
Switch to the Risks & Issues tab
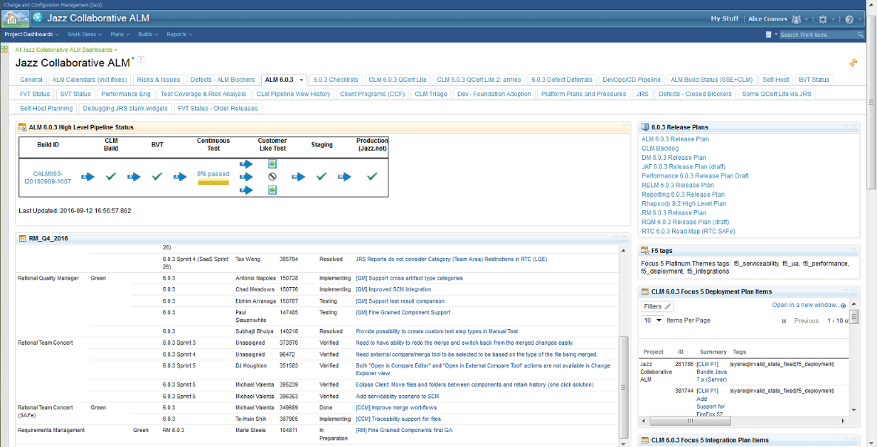tap(159, 80)
